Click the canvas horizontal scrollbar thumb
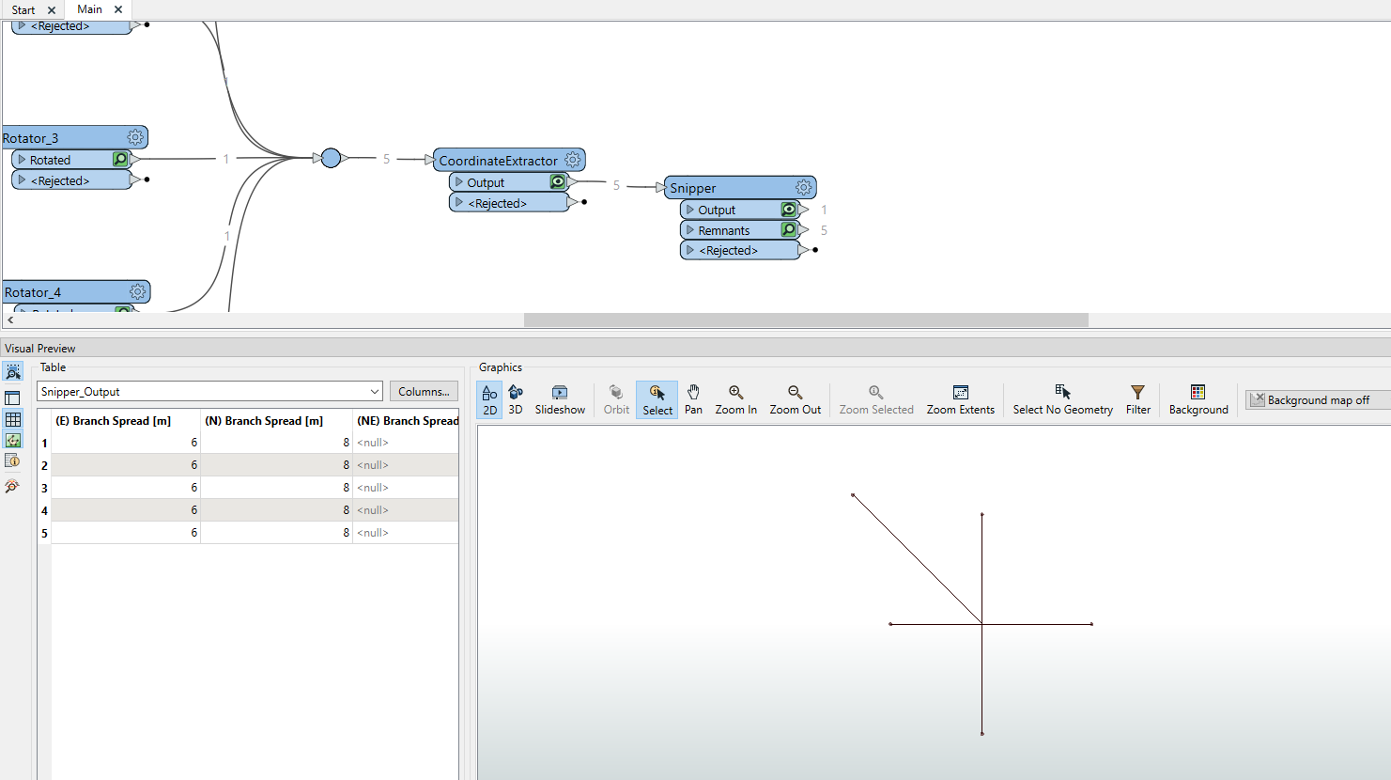This screenshot has height=780, width=1391. point(806,320)
